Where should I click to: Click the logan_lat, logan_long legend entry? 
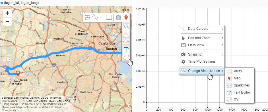21,3
